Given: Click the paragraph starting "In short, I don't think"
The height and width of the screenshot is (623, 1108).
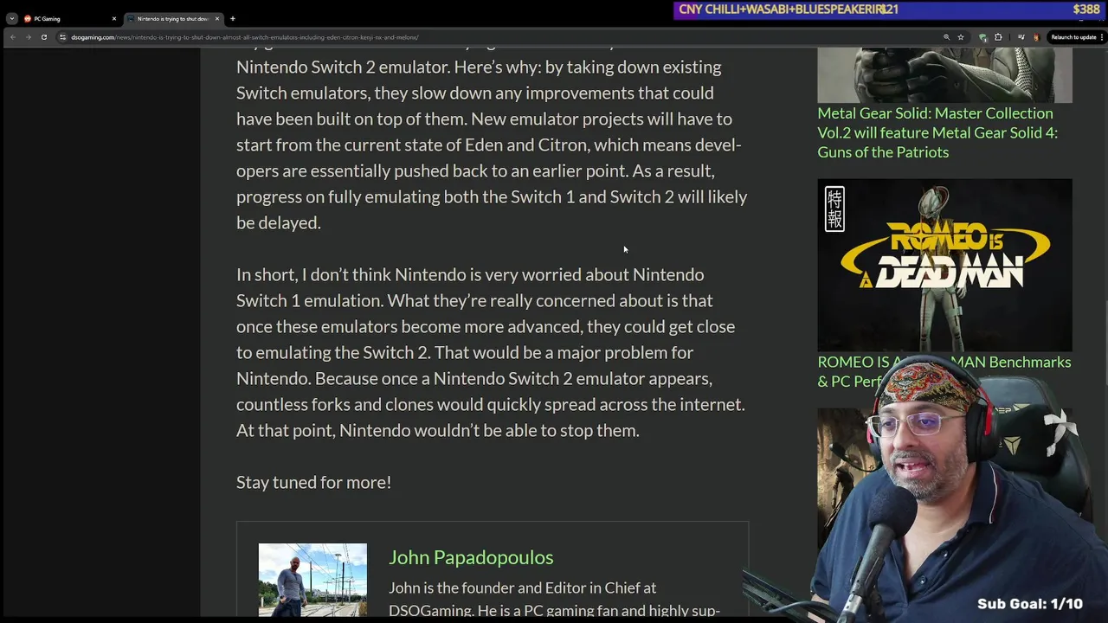Looking at the screenshot, I should pyautogui.click(x=491, y=352).
